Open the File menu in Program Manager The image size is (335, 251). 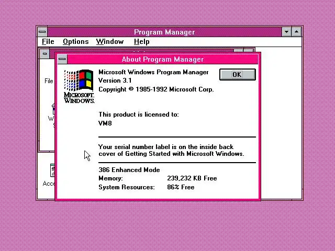[48, 42]
